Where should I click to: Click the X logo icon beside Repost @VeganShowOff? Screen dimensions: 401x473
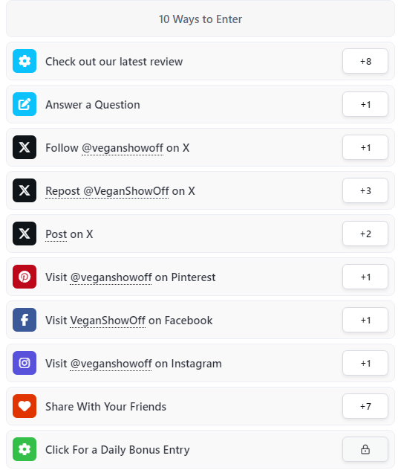(25, 190)
